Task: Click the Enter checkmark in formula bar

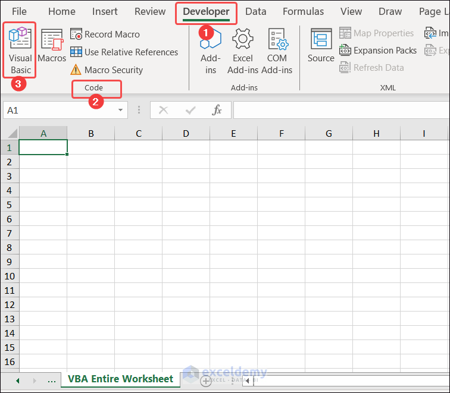Action: (190, 110)
